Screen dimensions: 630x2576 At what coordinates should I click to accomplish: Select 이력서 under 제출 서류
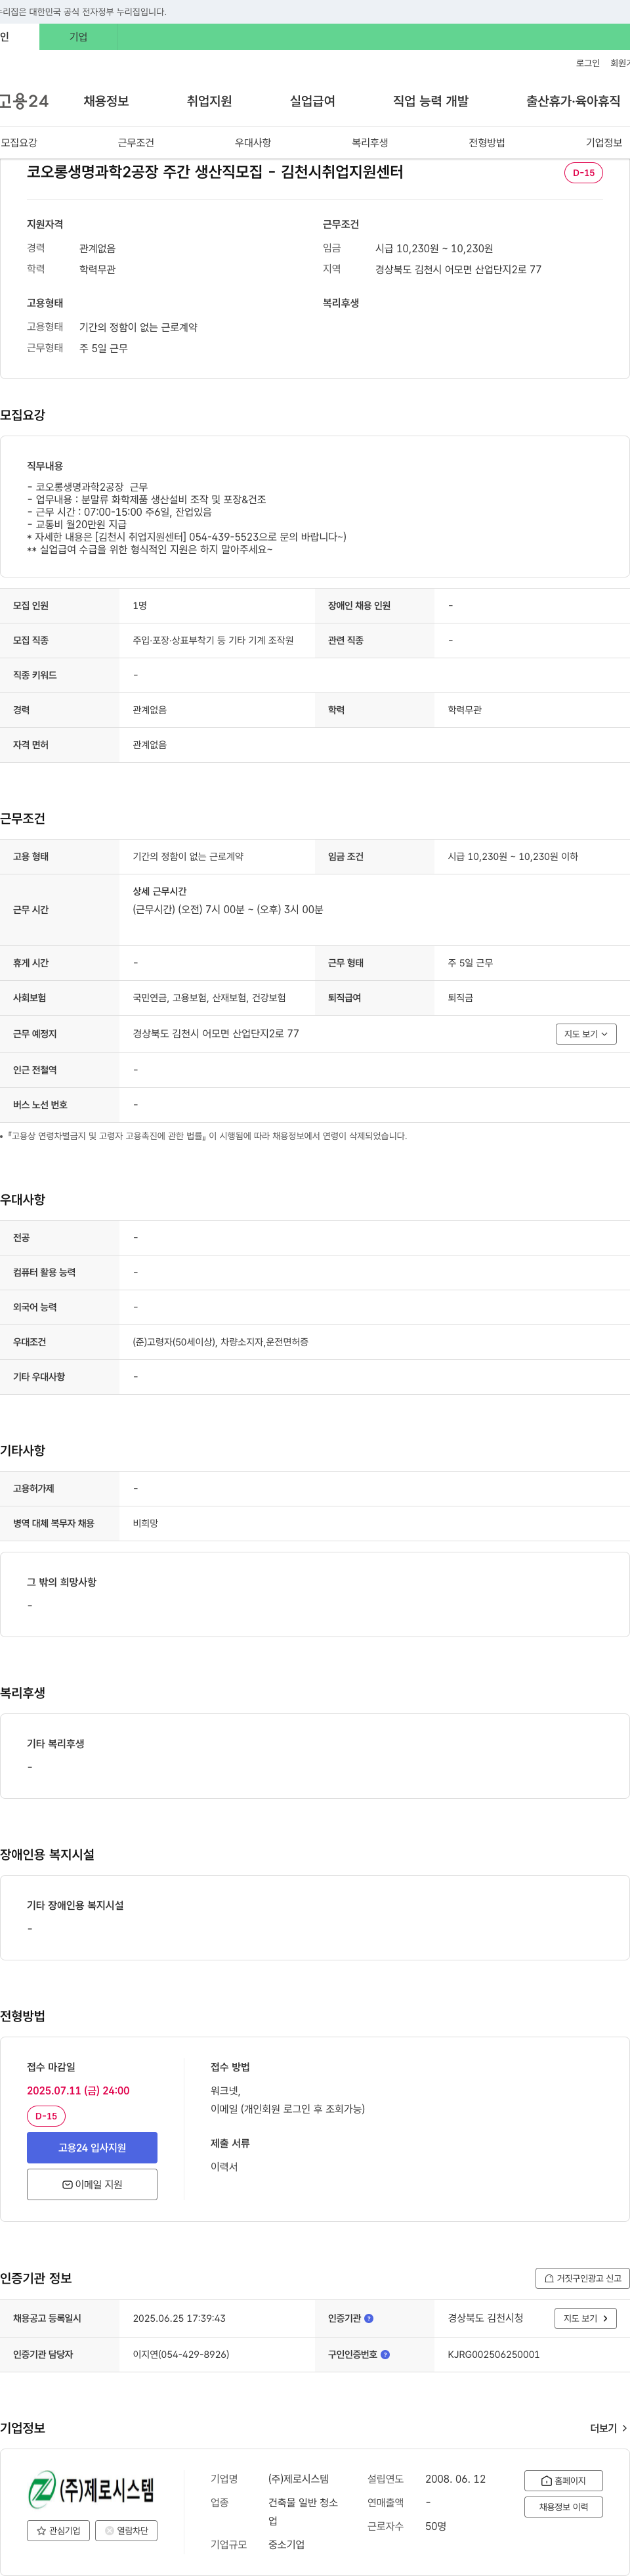click(x=224, y=2166)
